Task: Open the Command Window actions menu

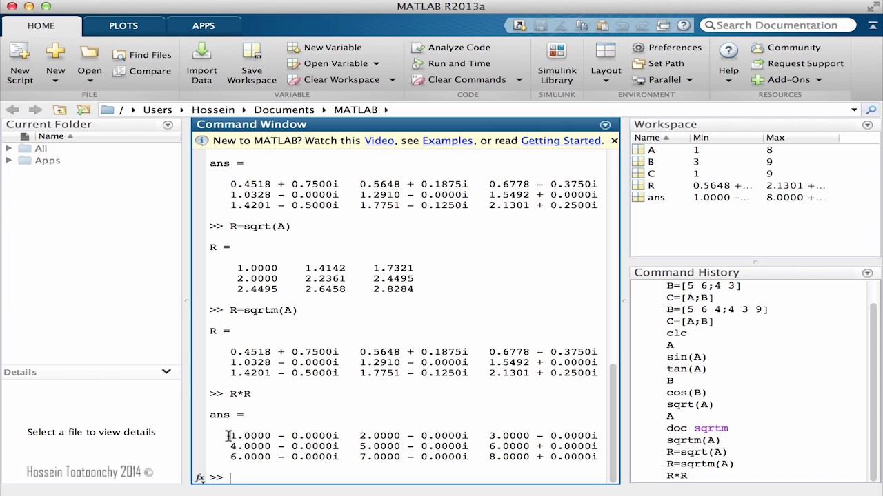Action: click(x=605, y=125)
